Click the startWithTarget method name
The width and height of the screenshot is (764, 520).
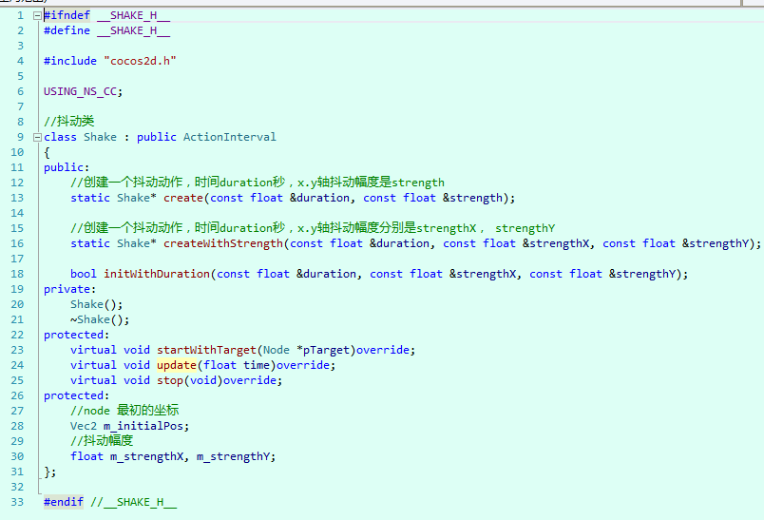206,350
